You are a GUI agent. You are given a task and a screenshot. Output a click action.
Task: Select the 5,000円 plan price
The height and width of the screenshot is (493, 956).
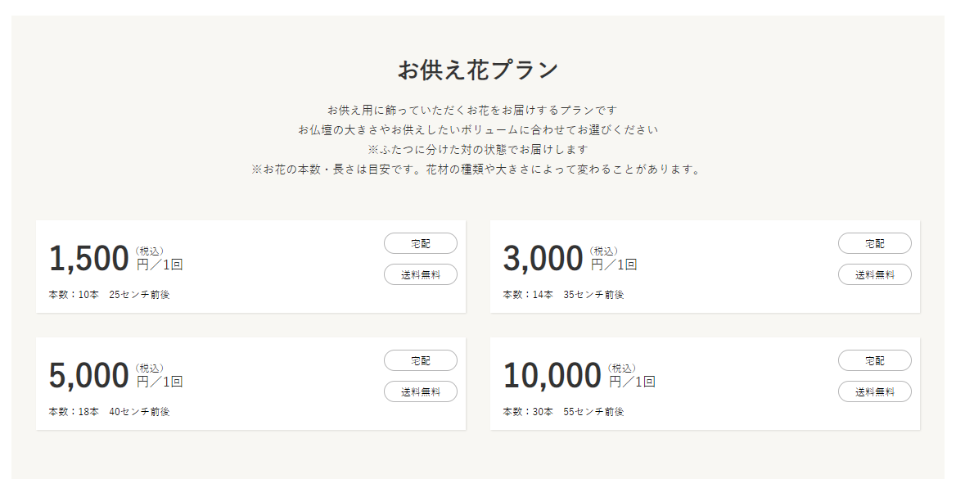(x=89, y=376)
